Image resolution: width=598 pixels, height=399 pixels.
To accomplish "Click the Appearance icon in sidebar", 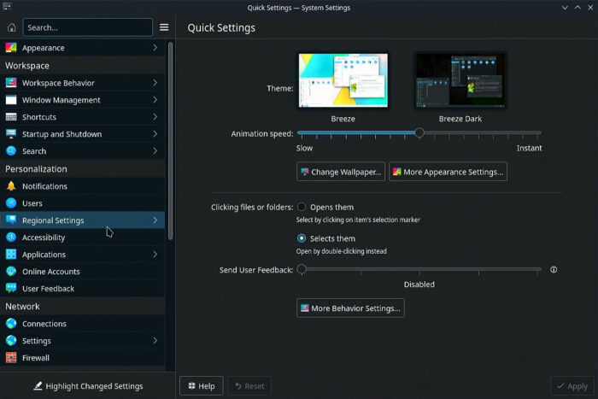I will (11, 48).
